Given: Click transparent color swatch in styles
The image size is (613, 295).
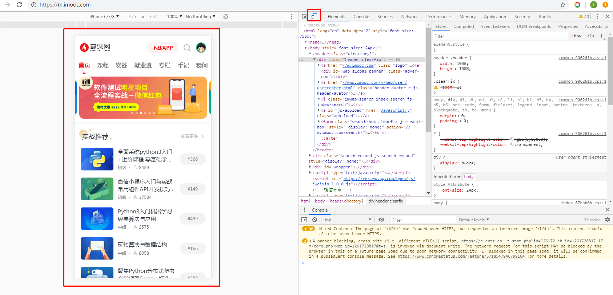Looking at the screenshot, I should click(512, 144).
